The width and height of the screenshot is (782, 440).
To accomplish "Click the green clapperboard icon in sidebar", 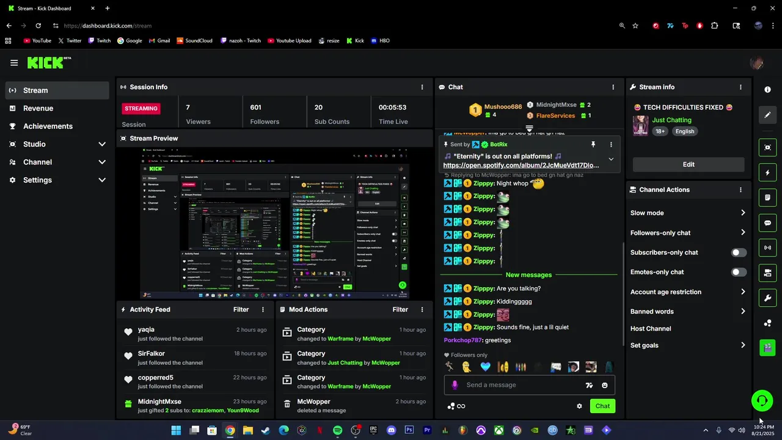I will [x=767, y=347].
